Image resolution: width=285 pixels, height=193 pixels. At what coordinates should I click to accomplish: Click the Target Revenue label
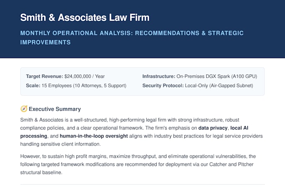tap(44, 76)
